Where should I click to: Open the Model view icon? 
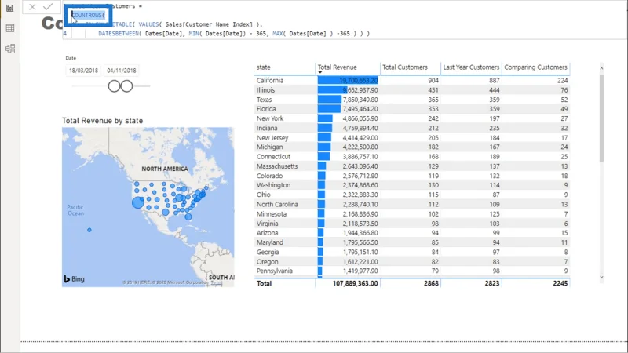10,49
